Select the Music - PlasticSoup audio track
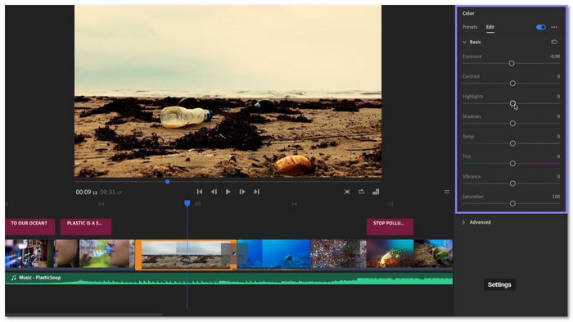The height and width of the screenshot is (322, 573). [228, 279]
